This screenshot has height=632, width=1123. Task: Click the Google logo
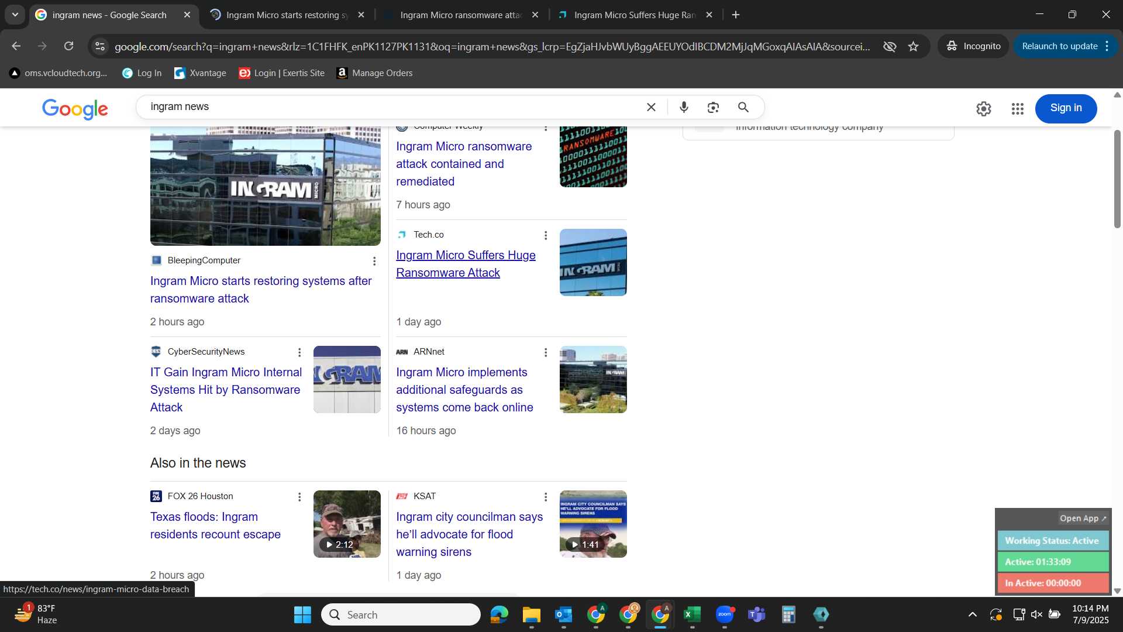[75, 109]
